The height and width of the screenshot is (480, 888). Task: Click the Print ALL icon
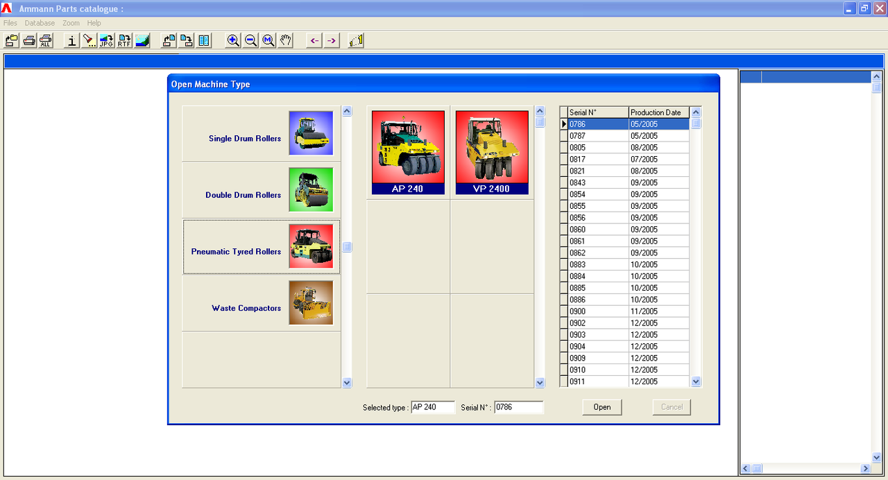(x=45, y=40)
